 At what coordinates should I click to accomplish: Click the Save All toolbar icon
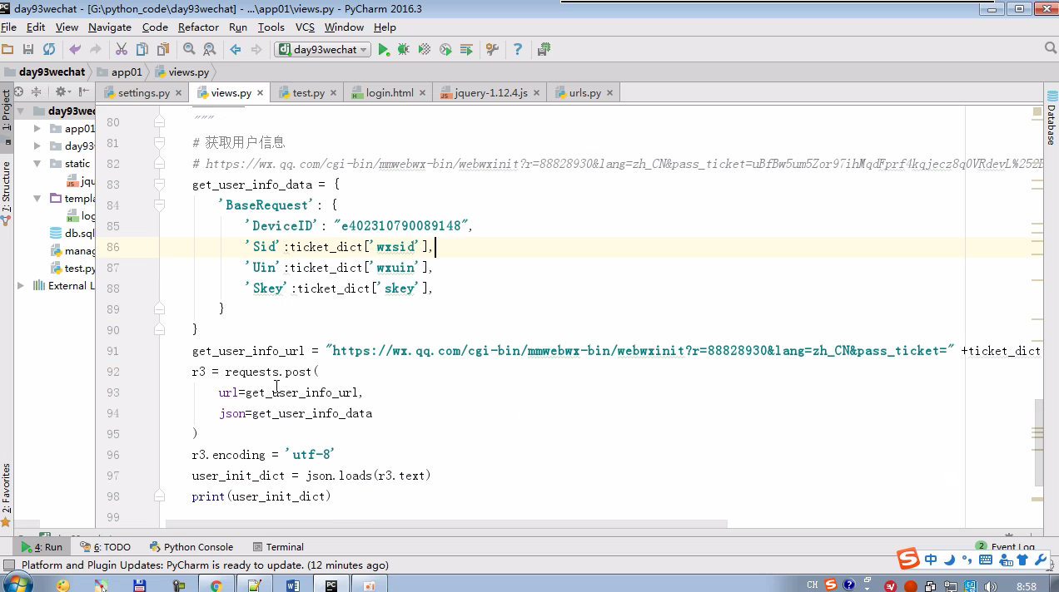[x=28, y=50]
